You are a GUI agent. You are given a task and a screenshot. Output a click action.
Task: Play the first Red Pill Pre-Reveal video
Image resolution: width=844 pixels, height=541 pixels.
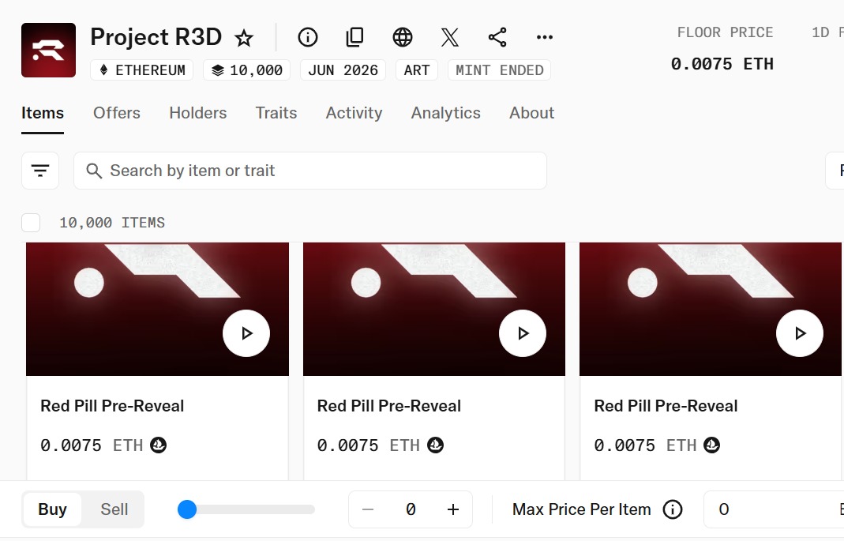246,333
